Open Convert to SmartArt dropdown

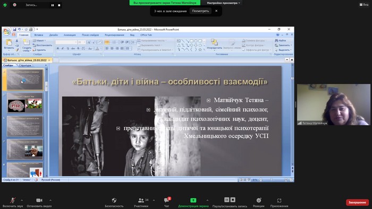pos(155,50)
